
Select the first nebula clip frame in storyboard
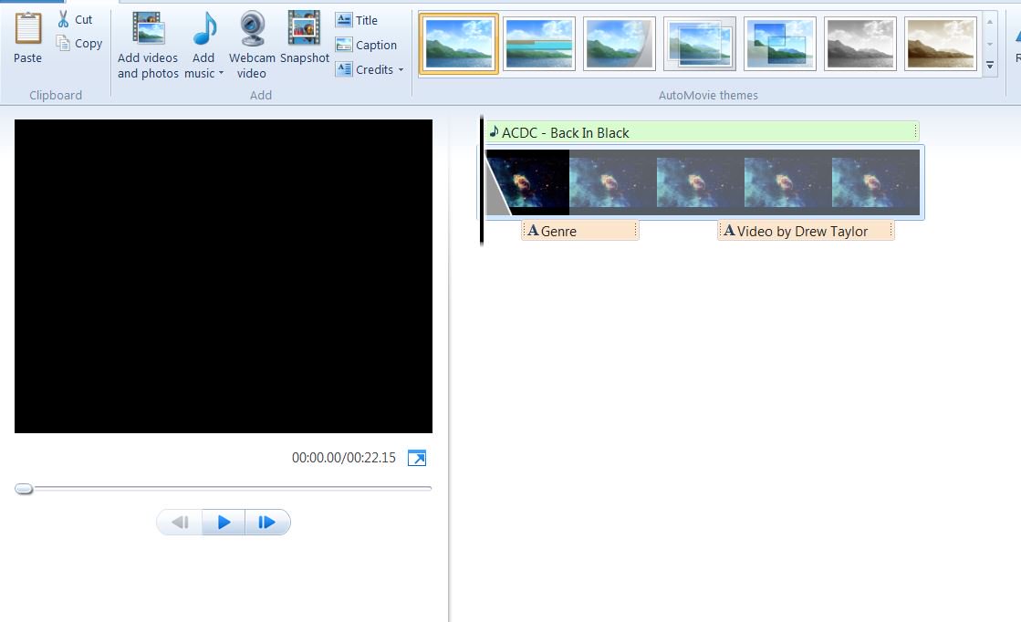(527, 182)
